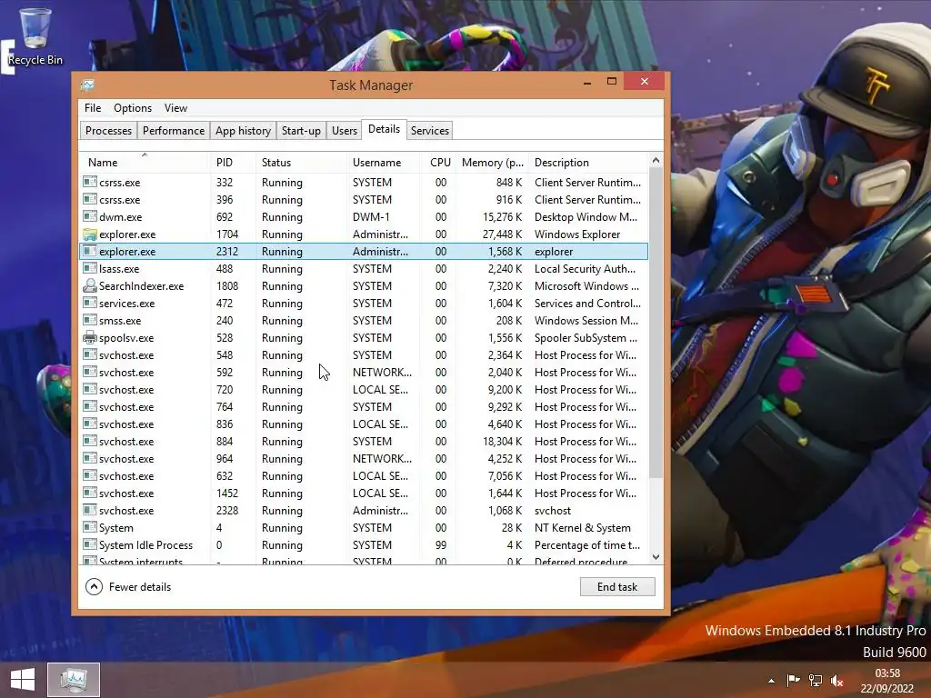Select the Windows Explorer description

click(x=577, y=234)
